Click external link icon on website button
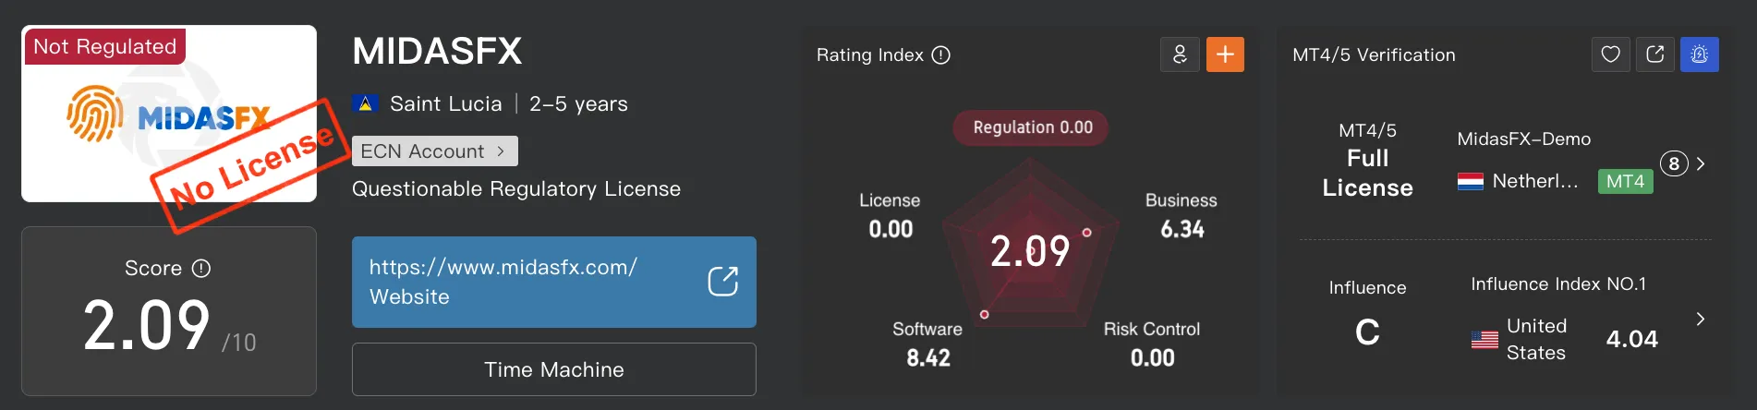Screen dimensions: 1757x410 722,282
